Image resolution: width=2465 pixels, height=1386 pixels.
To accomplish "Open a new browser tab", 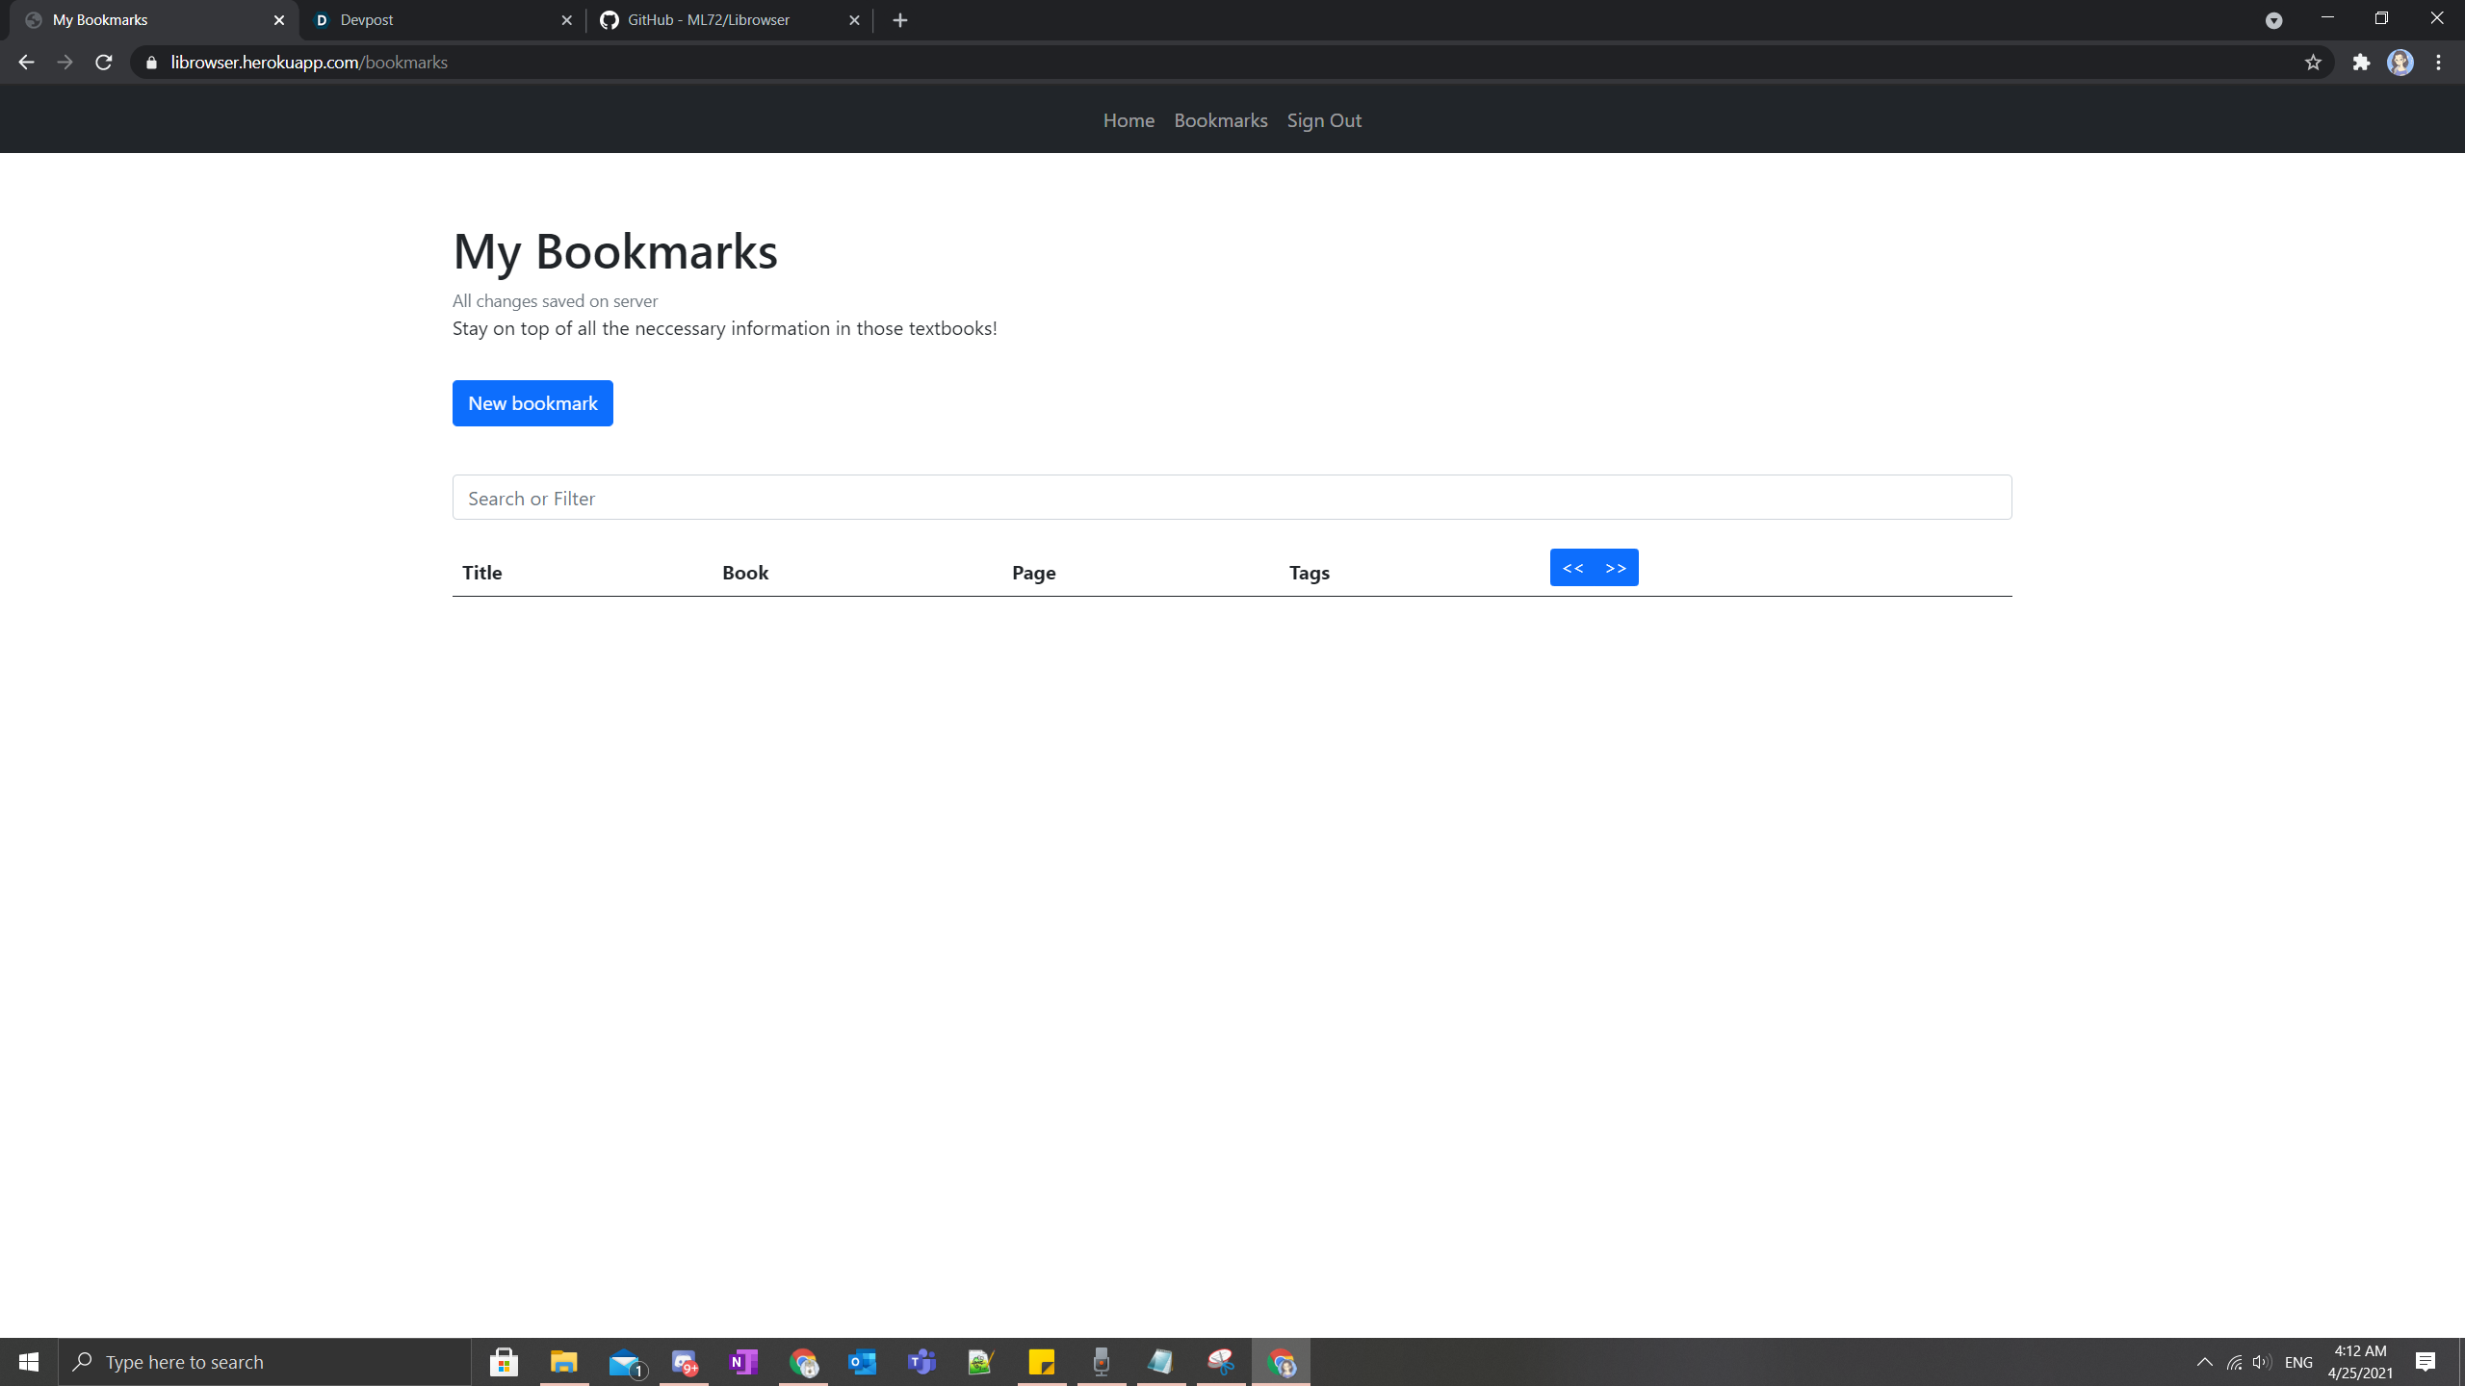I will tap(900, 20).
